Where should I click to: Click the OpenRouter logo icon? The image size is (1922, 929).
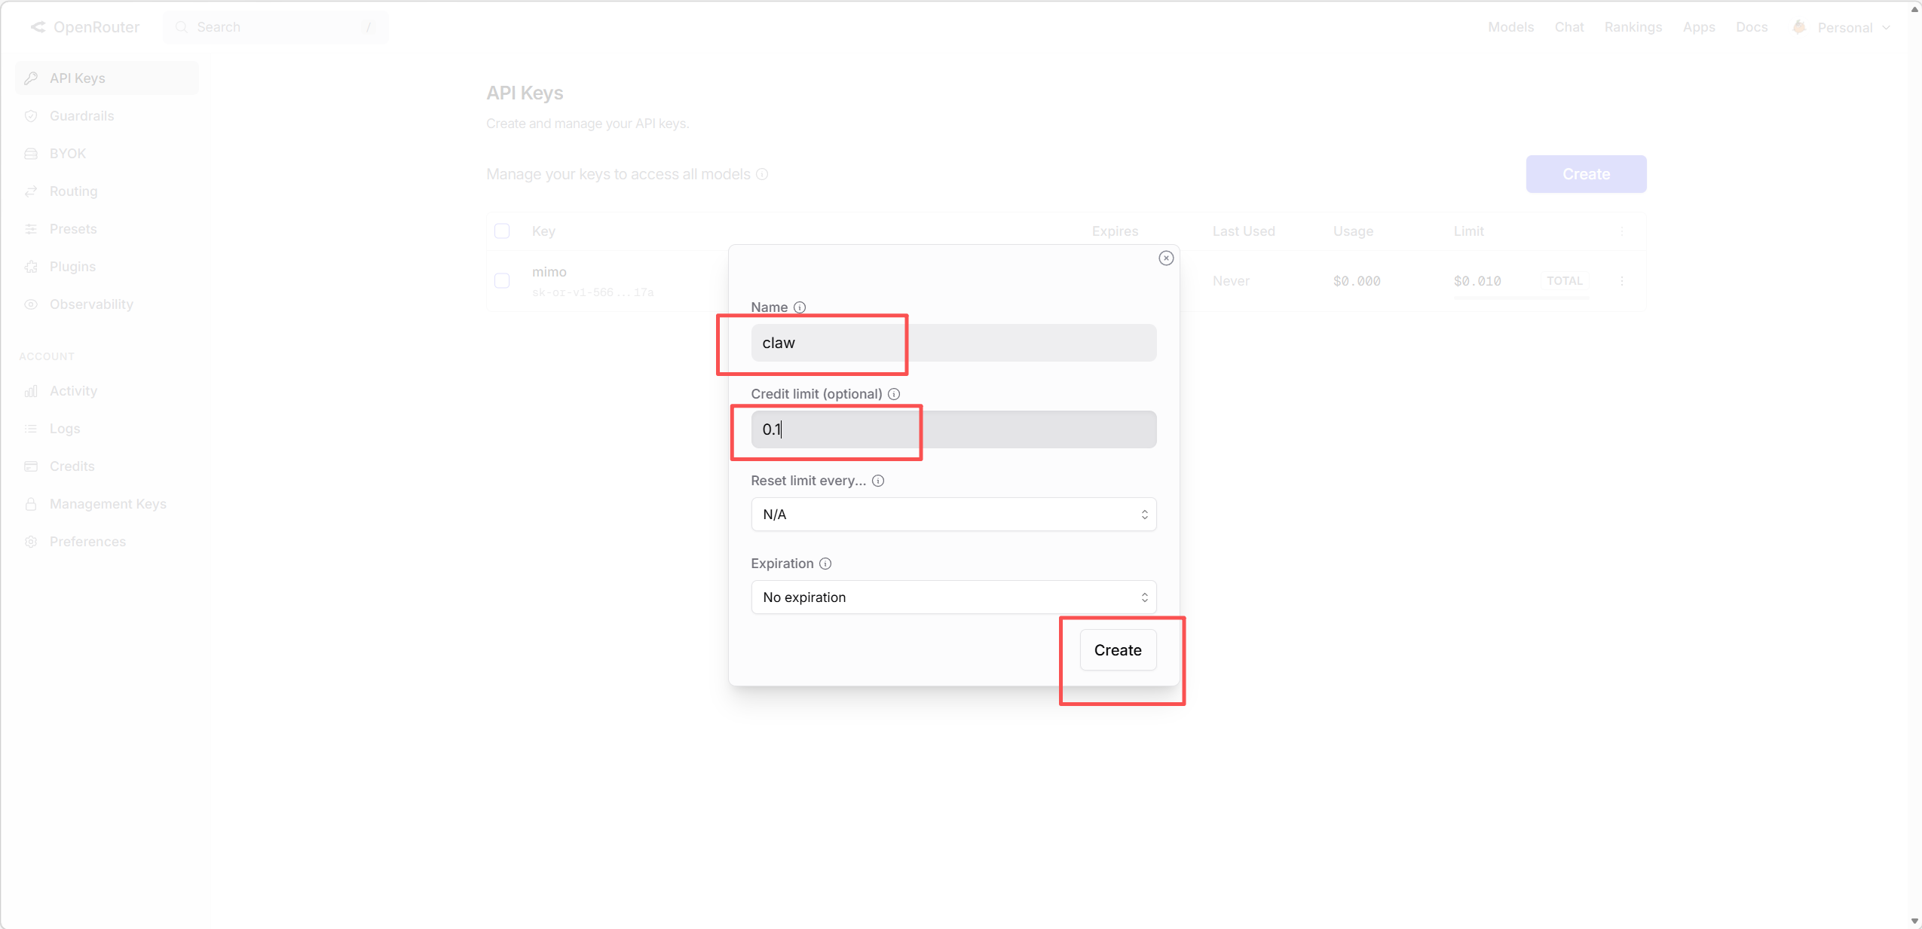(x=38, y=27)
